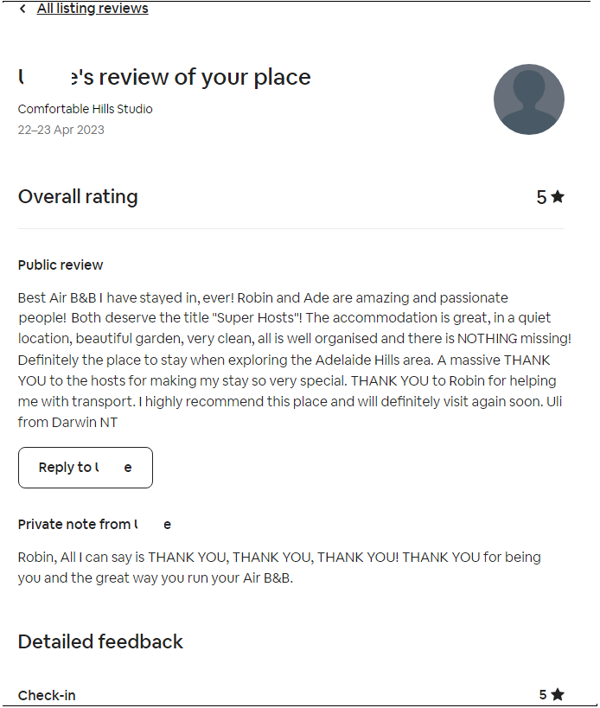The image size is (600, 708).
Task: Click the Check-in star icon
Action: click(558, 694)
